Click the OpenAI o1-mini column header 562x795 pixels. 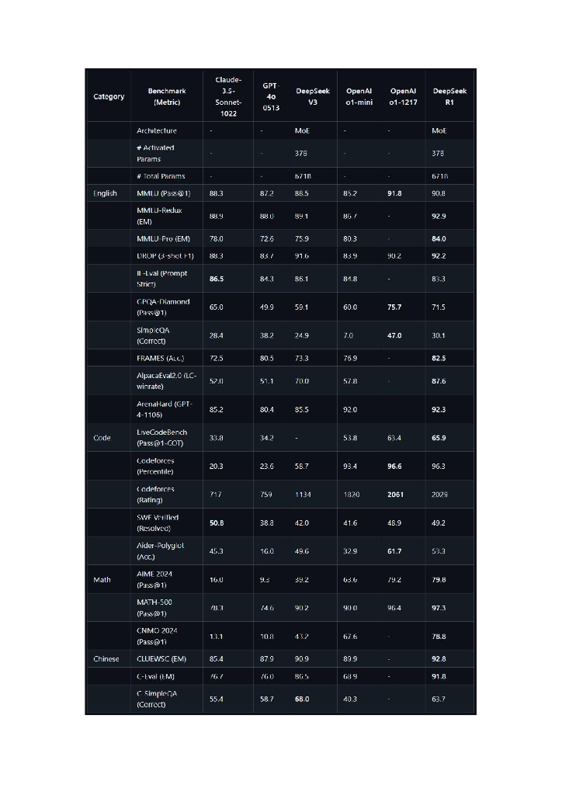(359, 96)
